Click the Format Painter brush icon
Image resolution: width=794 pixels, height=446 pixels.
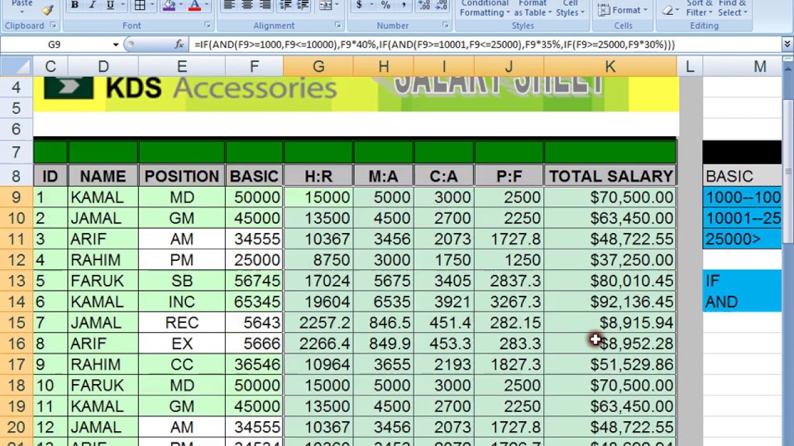coord(47,10)
